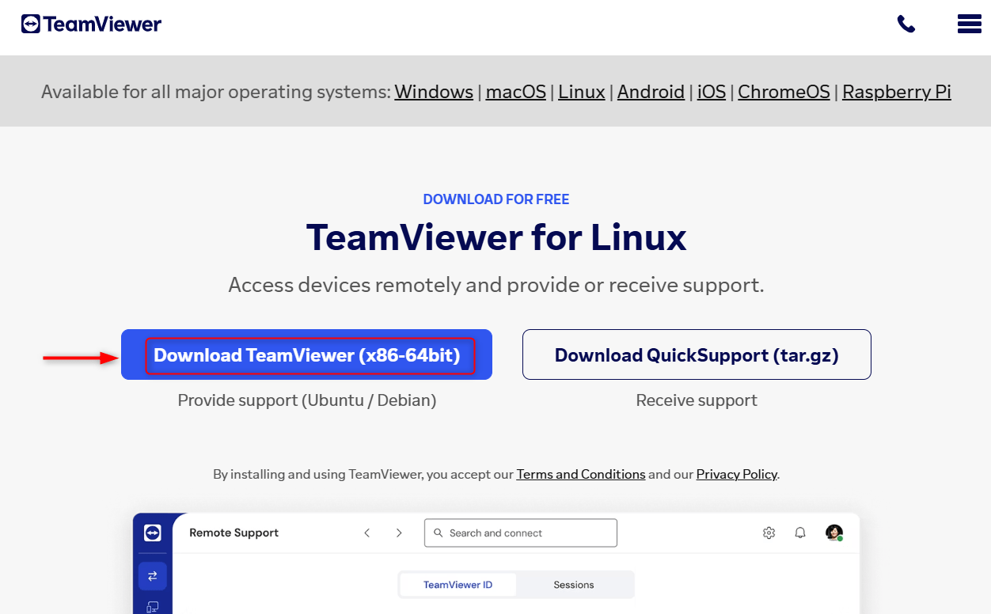Click the devices icon in the app sidebar

click(x=152, y=606)
